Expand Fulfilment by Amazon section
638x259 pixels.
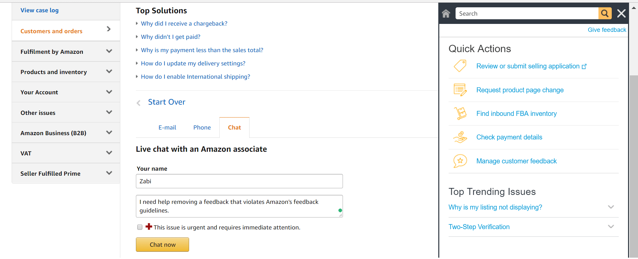[x=109, y=51]
